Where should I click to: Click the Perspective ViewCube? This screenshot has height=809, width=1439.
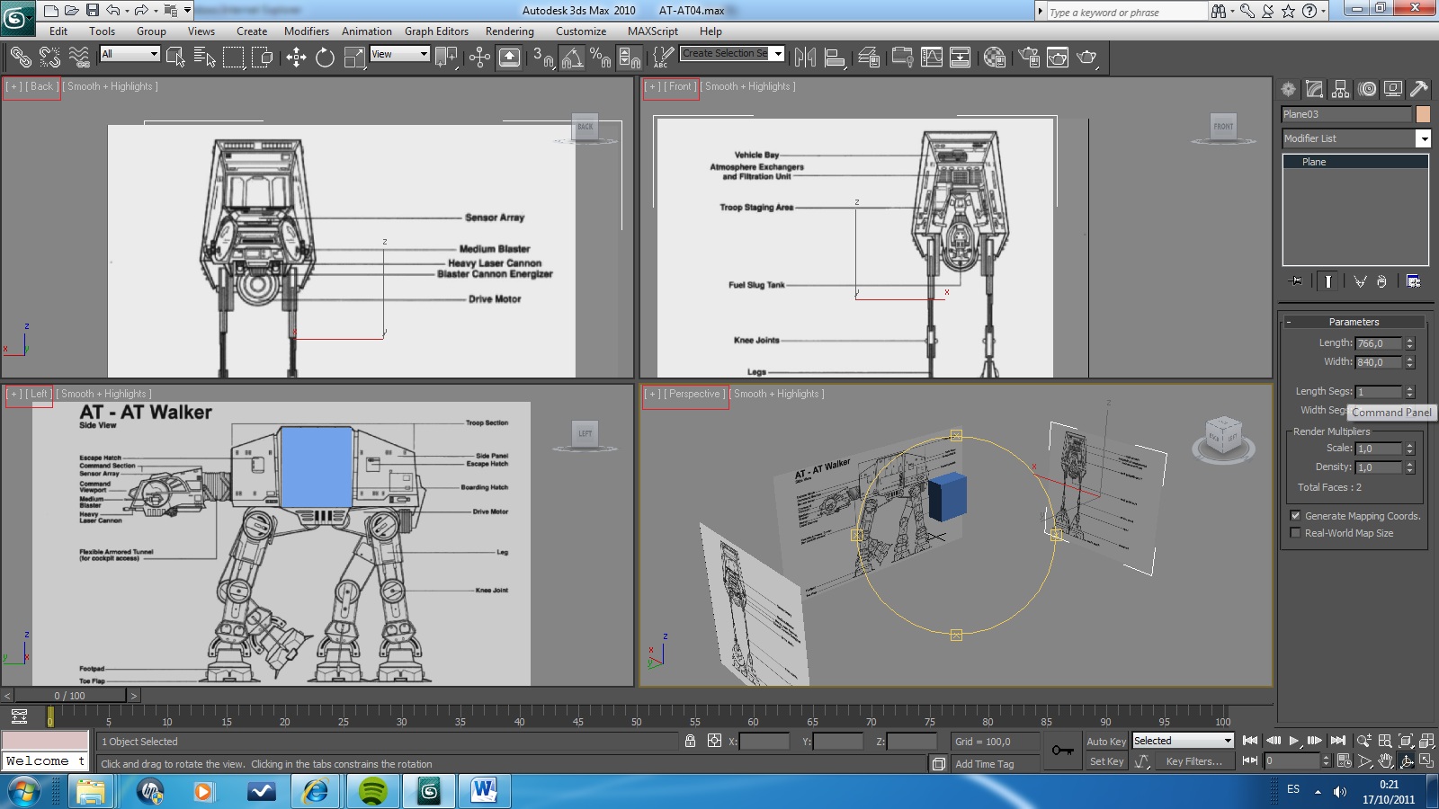pos(1223,438)
